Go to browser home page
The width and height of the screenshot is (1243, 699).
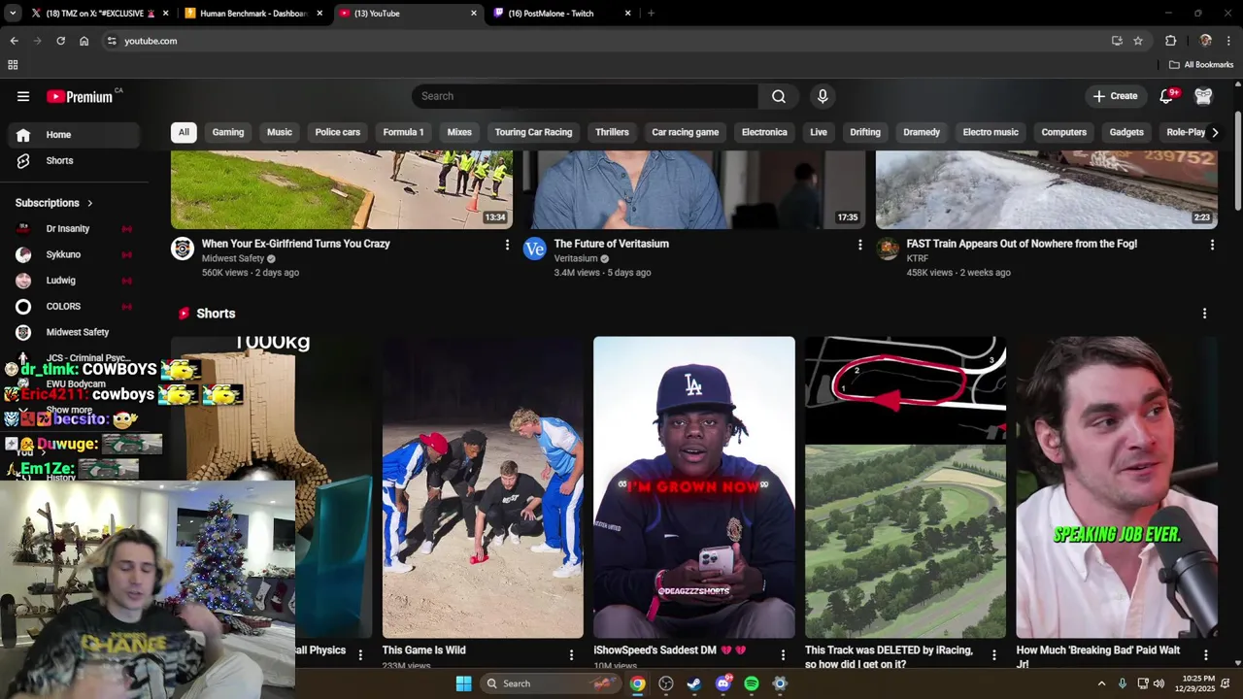coord(84,41)
